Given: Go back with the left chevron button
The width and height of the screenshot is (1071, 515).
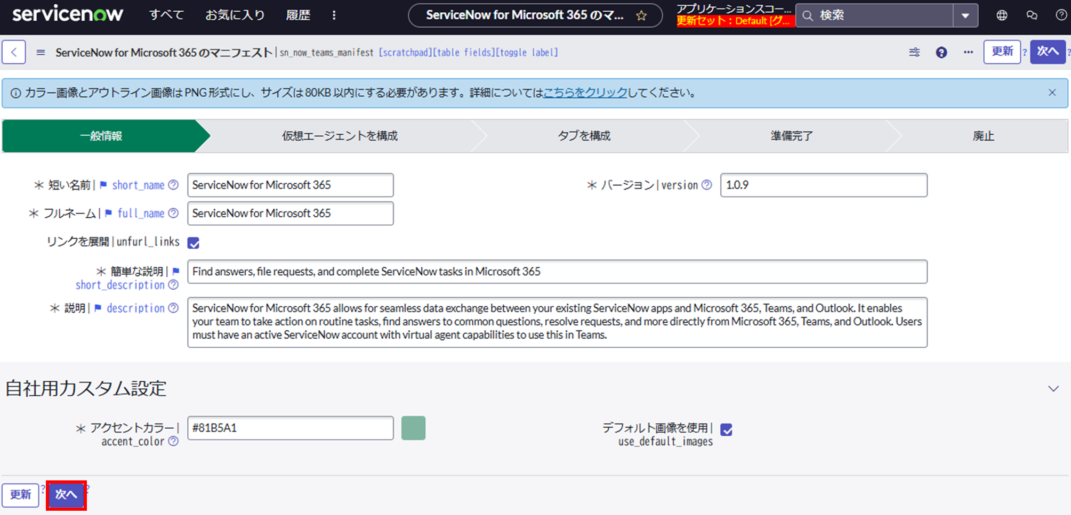Looking at the screenshot, I should 14,52.
